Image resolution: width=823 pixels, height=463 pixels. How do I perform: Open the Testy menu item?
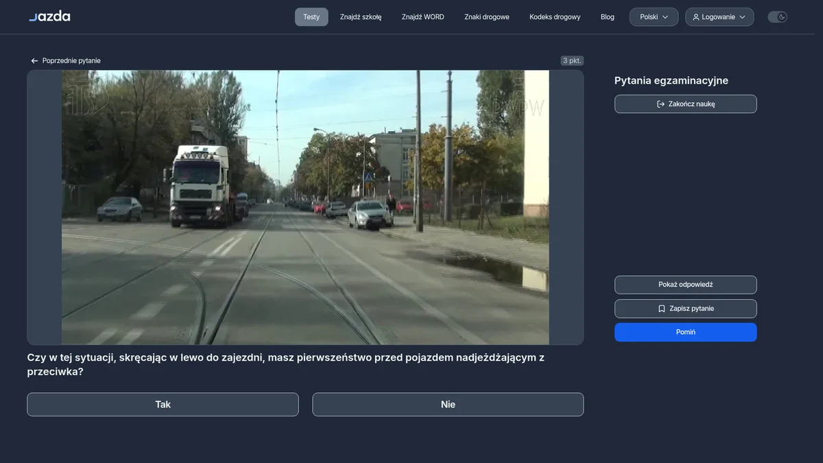[x=311, y=17]
